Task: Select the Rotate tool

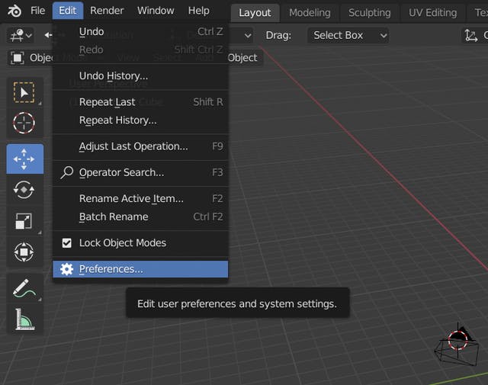Action: [x=24, y=189]
